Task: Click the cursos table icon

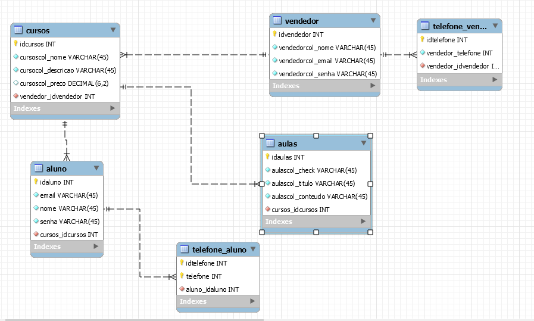Action: tap(18, 30)
